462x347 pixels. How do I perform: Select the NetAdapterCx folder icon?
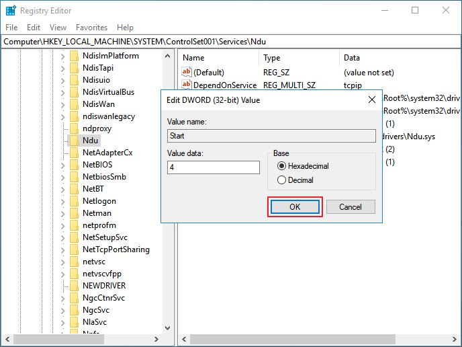pos(75,153)
